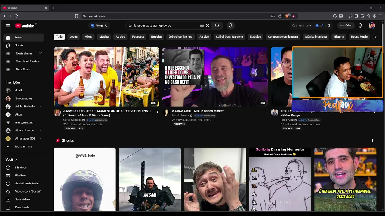Open the 5incominutos channel subscription
This screenshot has height=216, width=385.
point(24,98)
